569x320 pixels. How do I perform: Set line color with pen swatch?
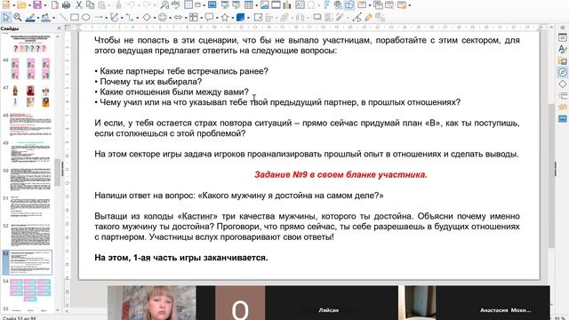30,17
